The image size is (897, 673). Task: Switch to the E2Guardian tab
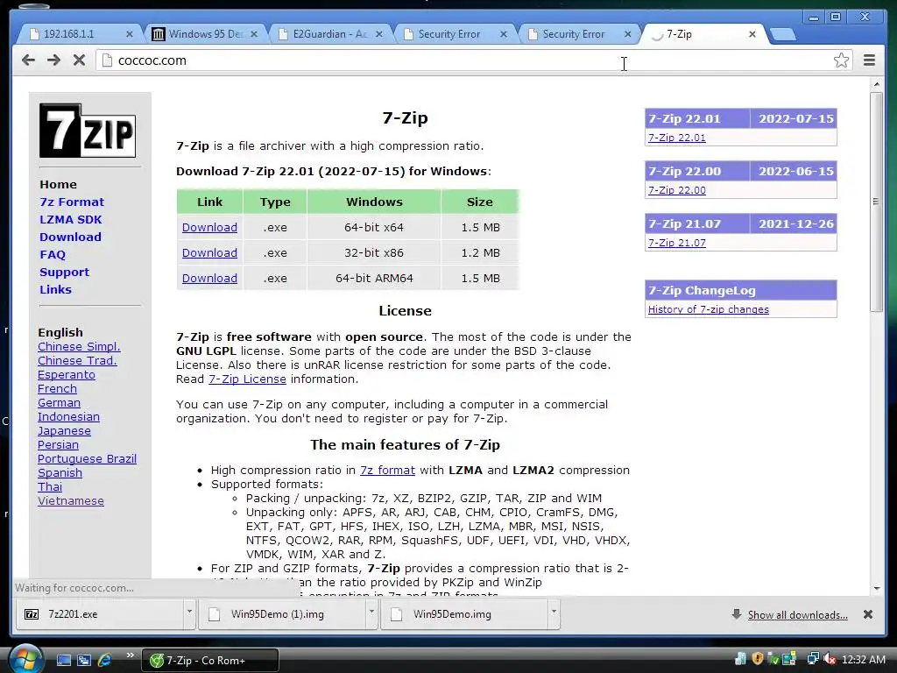tap(329, 34)
